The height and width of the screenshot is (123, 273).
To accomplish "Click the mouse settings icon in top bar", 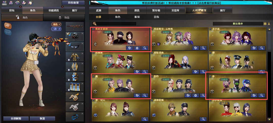I will [30, 3].
